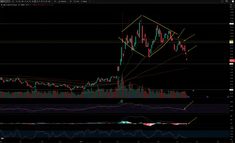The width and height of the screenshot is (235, 143).
Task: Open chart settings gear at bottom right
Action: (233, 141)
